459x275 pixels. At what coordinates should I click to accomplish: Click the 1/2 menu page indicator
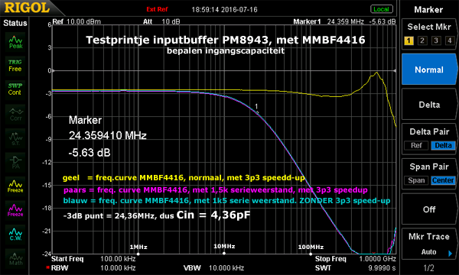(429, 267)
